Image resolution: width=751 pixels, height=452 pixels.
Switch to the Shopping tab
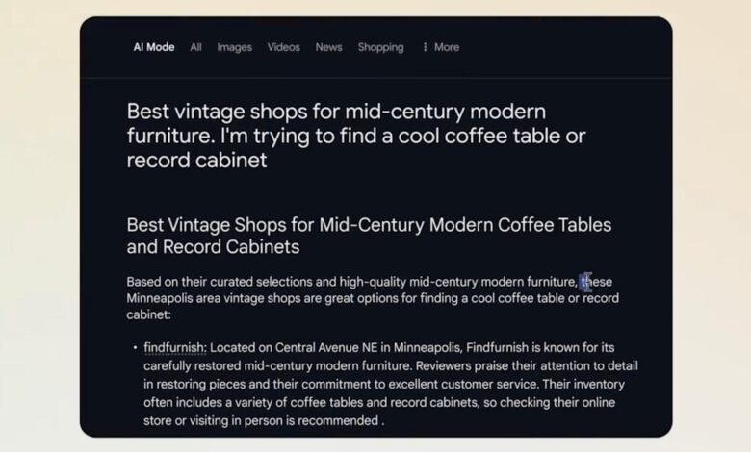point(380,47)
